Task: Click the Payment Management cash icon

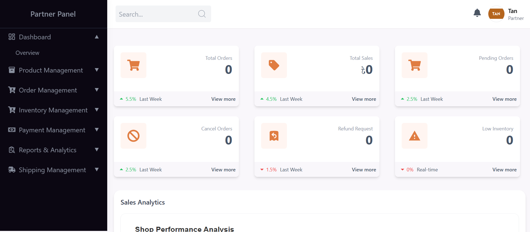Action: (12, 130)
